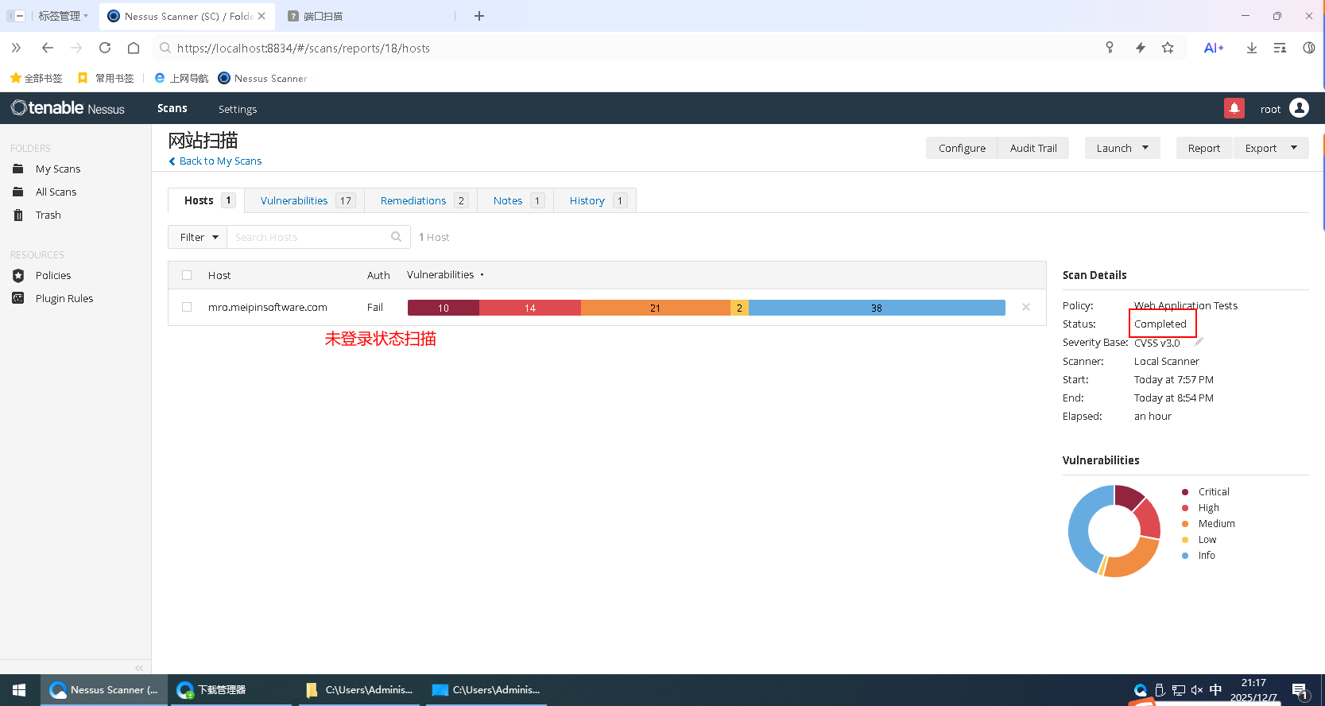Image resolution: width=1325 pixels, height=706 pixels.
Task: Click the Critical segment showing 10
Action: [x=443, y=308]
